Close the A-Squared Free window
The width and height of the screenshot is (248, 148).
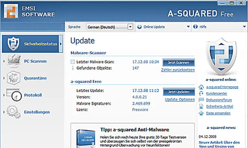pyautogui.click(x=241, y=3)
